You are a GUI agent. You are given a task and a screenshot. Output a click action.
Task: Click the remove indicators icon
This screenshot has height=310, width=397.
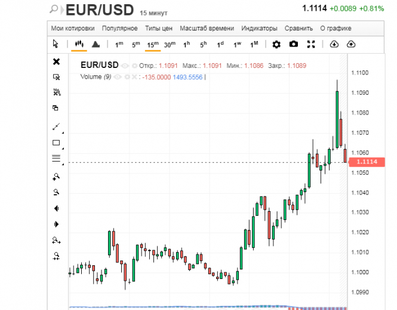coord(57,92)
